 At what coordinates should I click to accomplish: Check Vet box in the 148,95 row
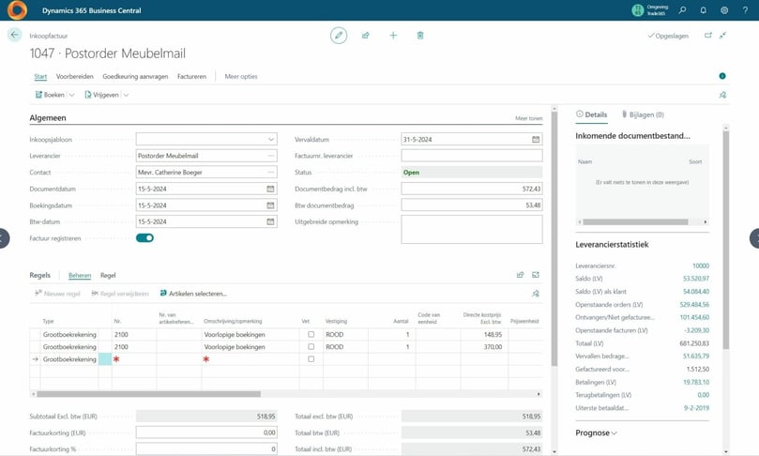point(311,335)
